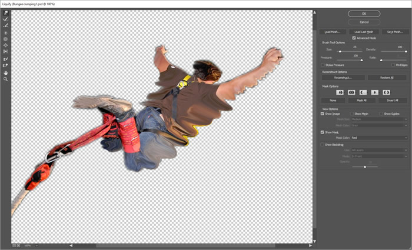This screenshot has width=412, height=250.
Task: Activate the Zoom tool
Action: 6,79
